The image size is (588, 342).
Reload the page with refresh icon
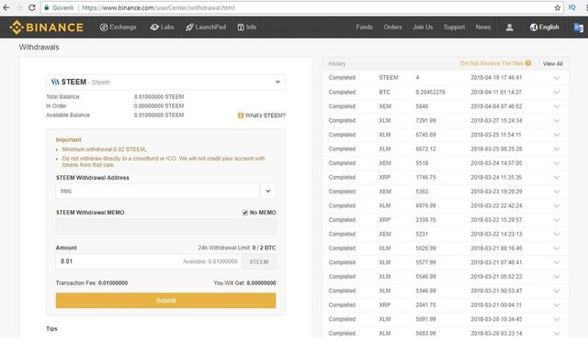tap(32, 7)
